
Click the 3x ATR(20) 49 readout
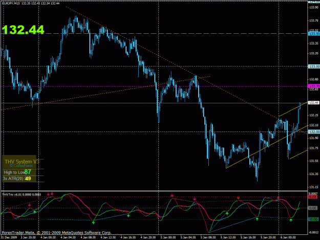[17, 179]
